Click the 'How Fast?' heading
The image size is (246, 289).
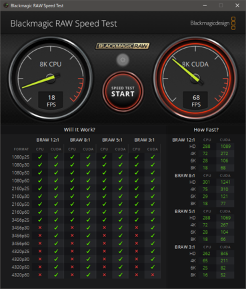point(206,130)
